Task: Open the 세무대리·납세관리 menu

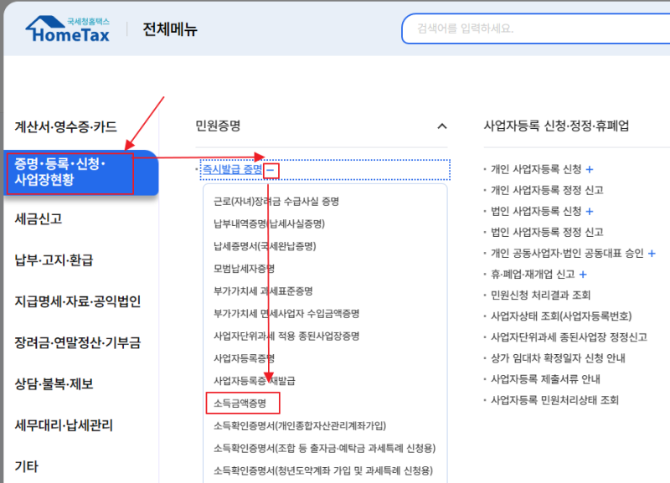Action: click(64, 425)
